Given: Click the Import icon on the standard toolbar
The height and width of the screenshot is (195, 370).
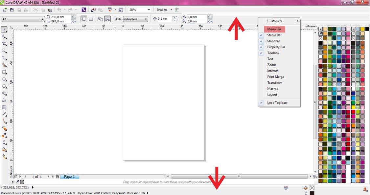Looking at the screenshot, I should click(x=93, y=10).
